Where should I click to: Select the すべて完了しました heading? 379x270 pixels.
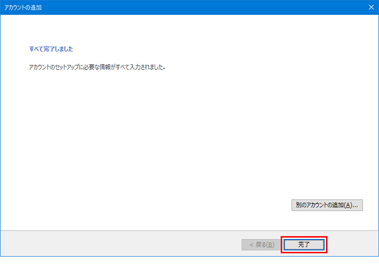click(x=51, y=49)
